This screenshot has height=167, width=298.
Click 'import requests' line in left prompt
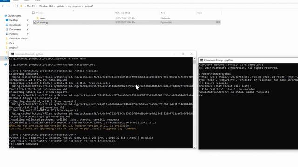[x=24, y=144]
